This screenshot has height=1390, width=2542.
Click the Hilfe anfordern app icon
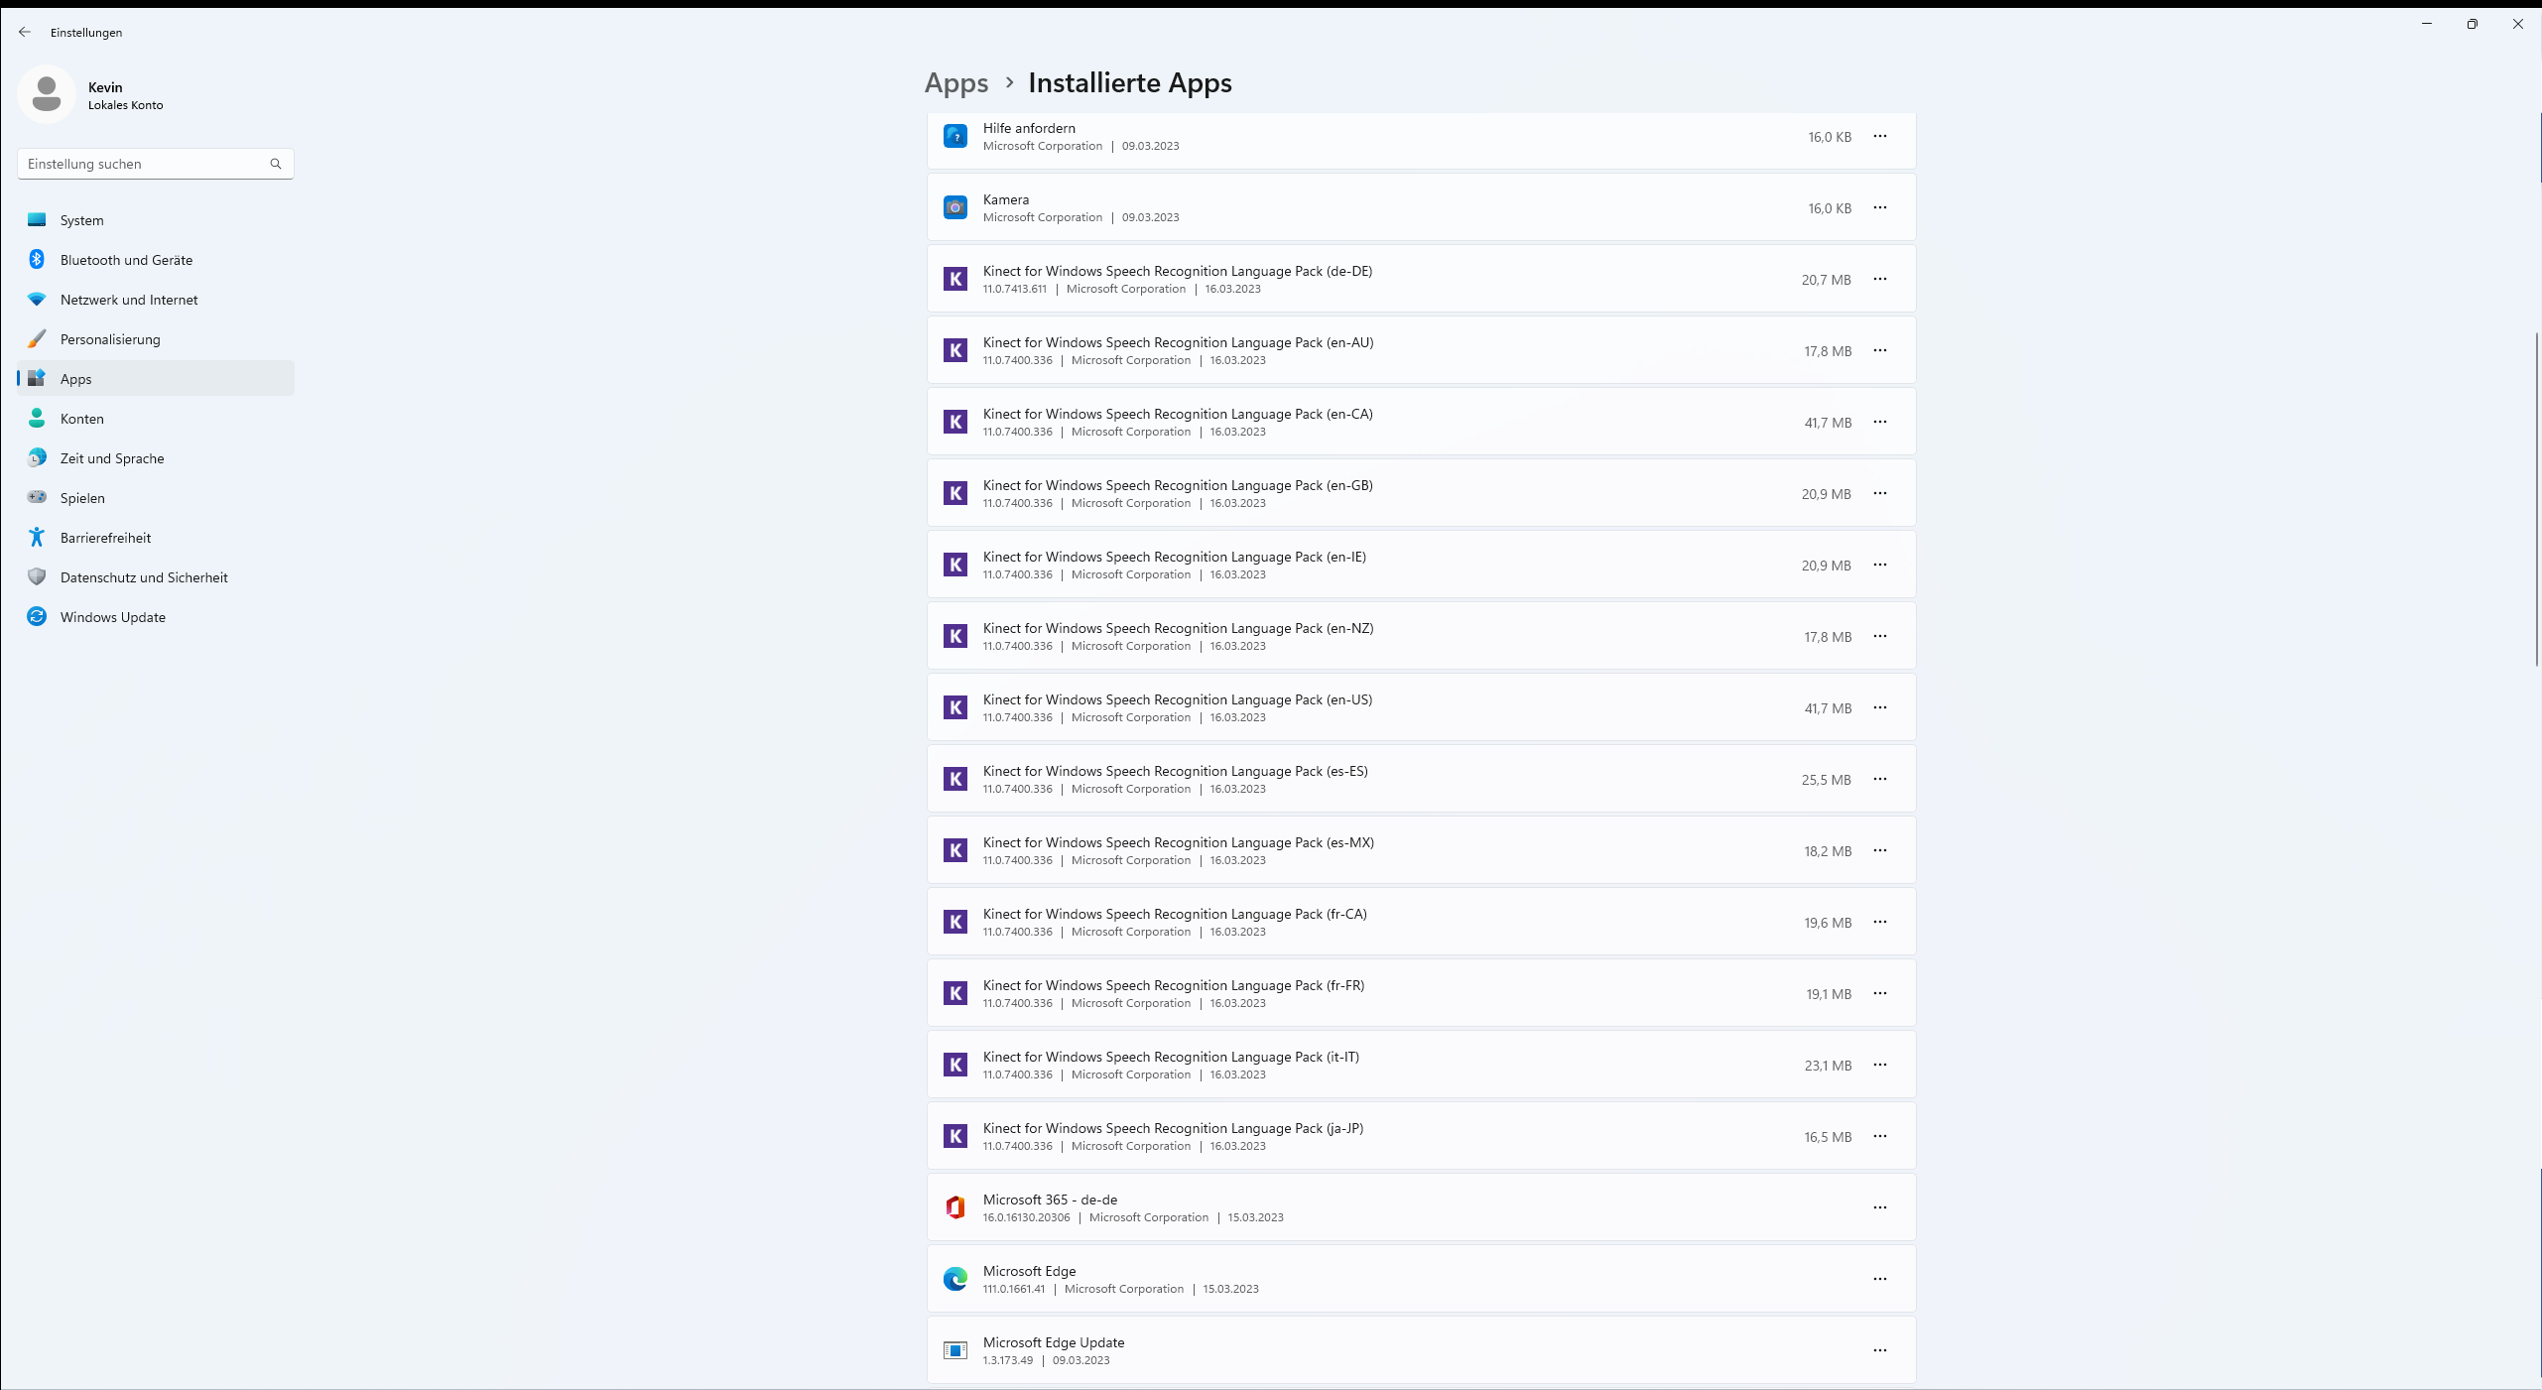tap(954, 136)
